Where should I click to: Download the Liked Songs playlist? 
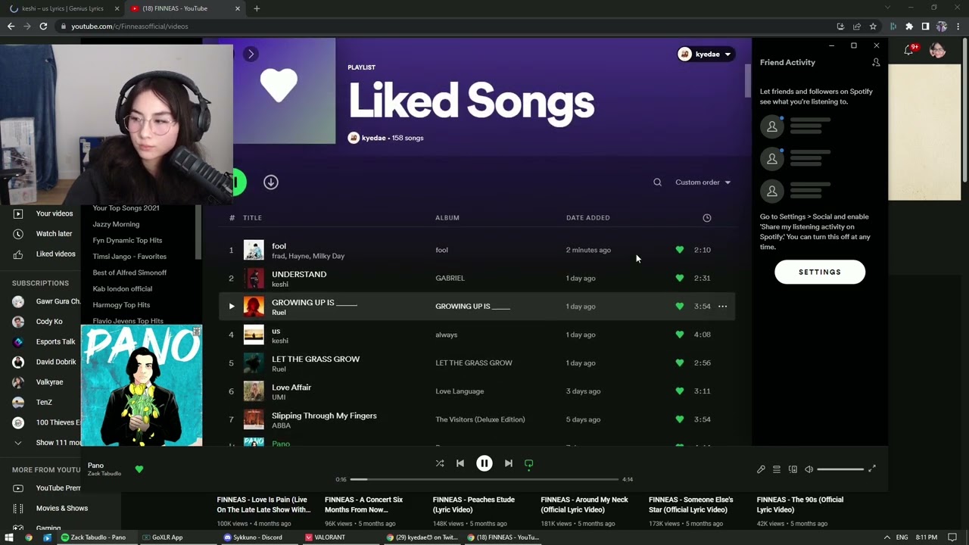271,182
